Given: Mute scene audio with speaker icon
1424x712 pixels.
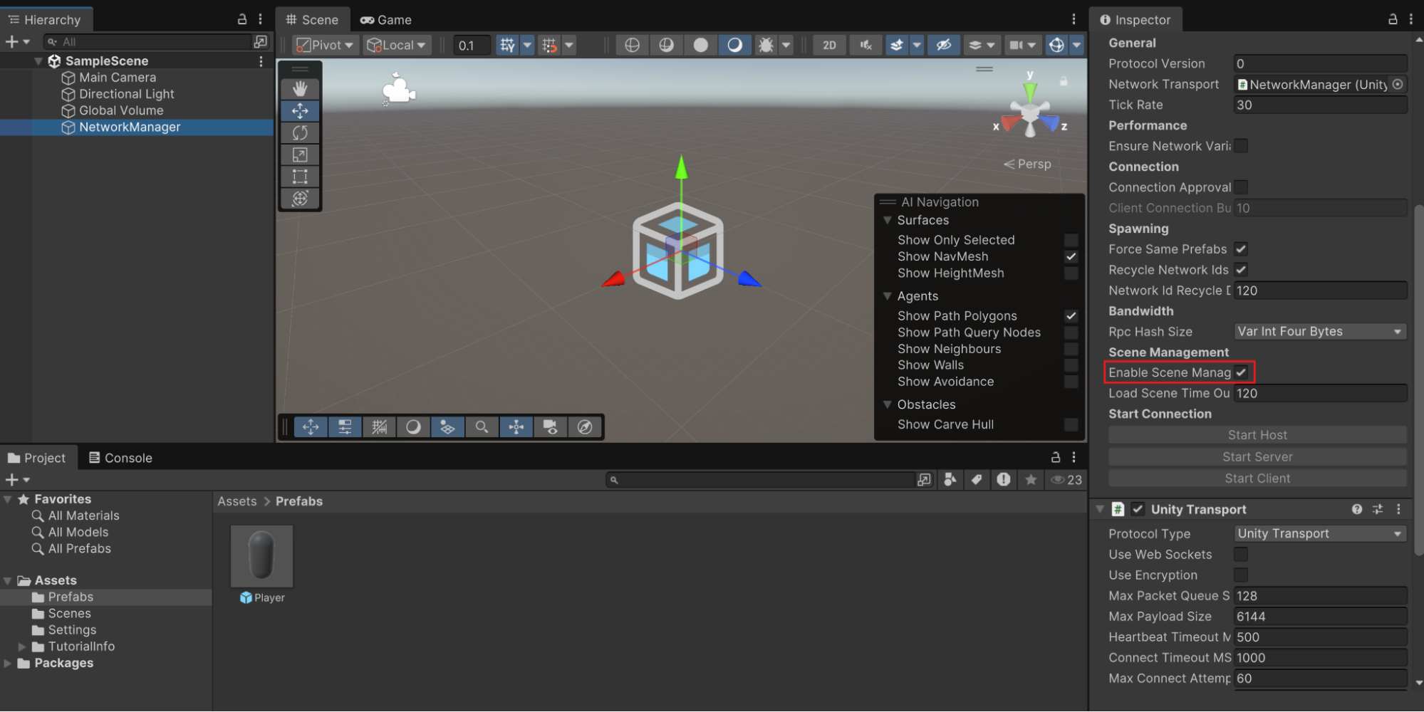Looking at the screenshot, I should pos(866,46).
